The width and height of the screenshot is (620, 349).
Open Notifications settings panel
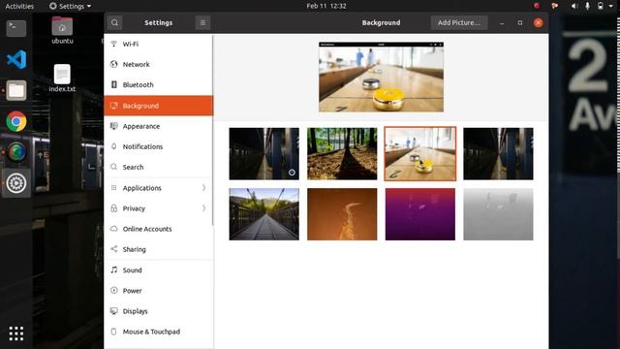(x=159, y=146)
